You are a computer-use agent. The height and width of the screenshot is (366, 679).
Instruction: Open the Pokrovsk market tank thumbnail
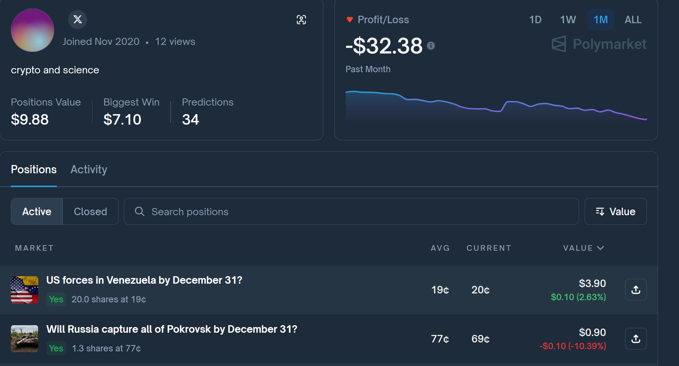click(24, 339)
